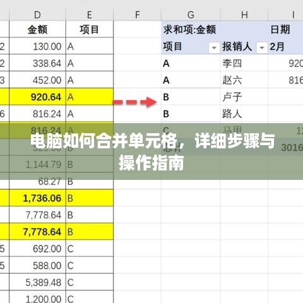
Task: Click the 求和项:金额 pivot cell
Action: click(191, 29)
